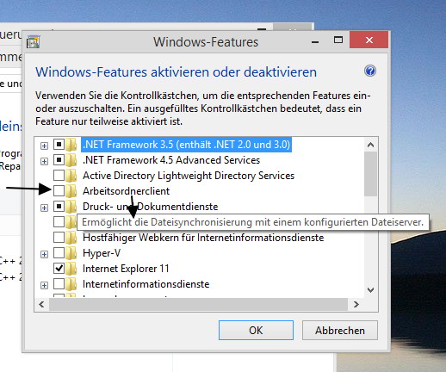Click the feature list scroll down arrow

[370, 290]
